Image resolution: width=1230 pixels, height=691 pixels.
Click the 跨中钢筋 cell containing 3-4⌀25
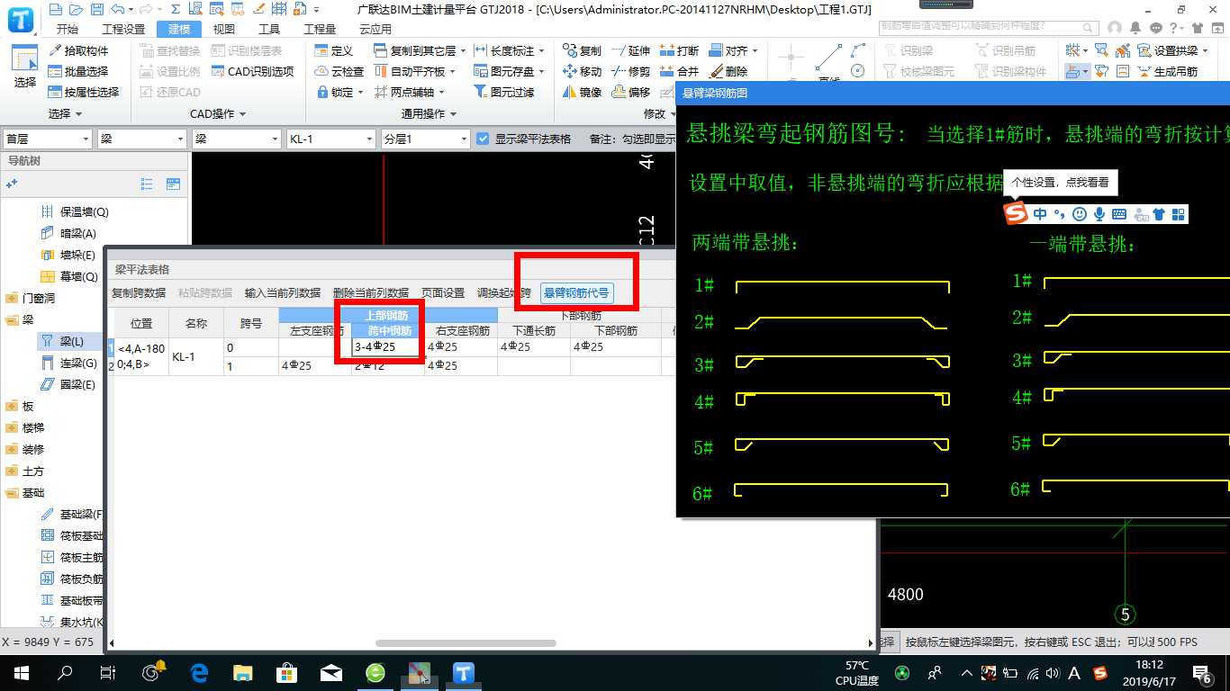pos(387,347)
